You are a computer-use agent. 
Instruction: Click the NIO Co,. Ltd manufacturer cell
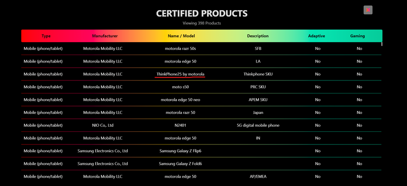[x=103, y=125]
